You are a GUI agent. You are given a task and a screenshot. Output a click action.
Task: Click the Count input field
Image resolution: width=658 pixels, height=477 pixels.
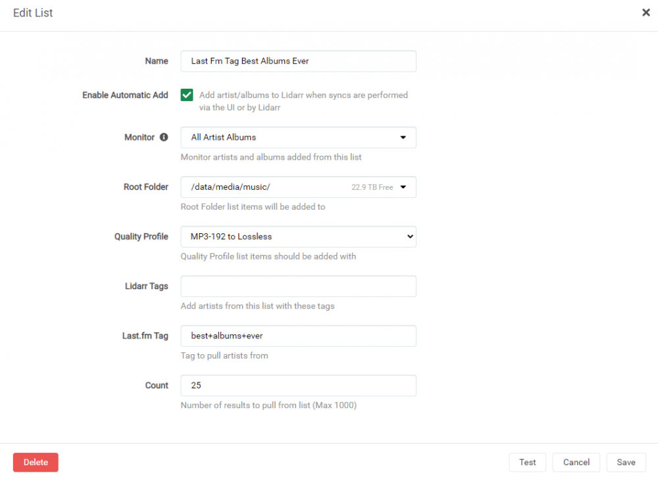[x=298, y=386]
